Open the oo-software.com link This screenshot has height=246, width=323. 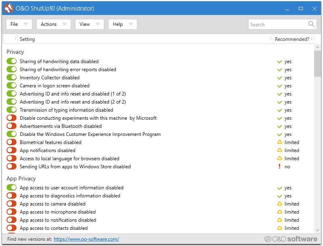pos(86,239)
